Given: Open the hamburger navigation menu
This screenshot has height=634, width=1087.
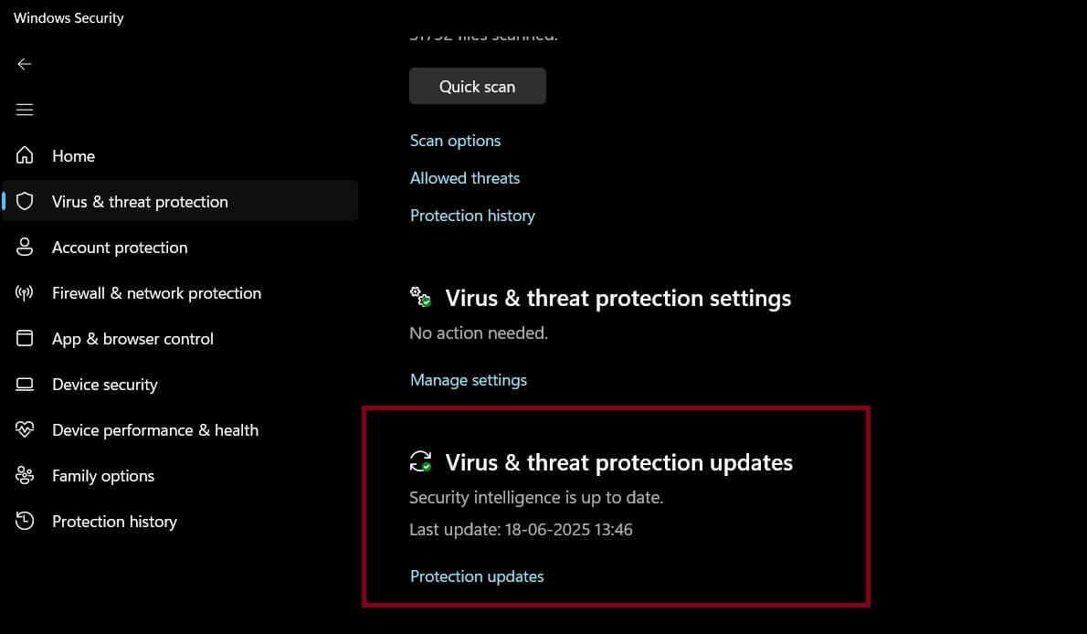Looking at the screenshot, I should coord(24,110).
